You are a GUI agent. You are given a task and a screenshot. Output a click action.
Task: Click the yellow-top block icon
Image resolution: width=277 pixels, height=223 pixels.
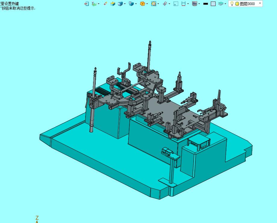(x=113, y=4)
